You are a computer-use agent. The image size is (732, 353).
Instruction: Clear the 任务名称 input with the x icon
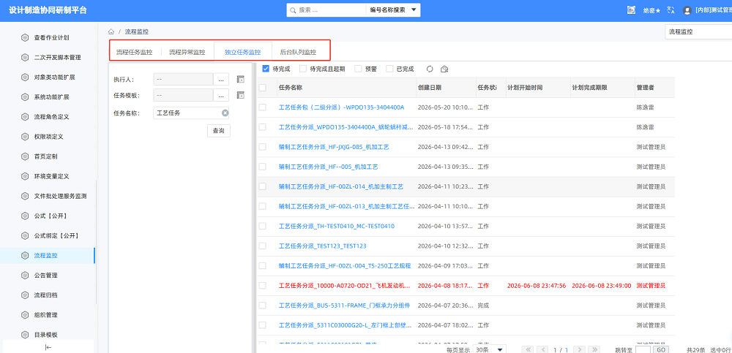(x=225, y=113)
